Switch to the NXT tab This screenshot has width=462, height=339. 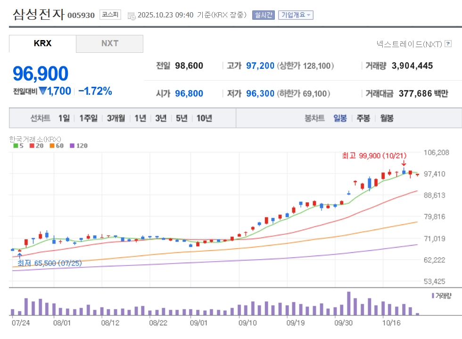tap(109, 43)
